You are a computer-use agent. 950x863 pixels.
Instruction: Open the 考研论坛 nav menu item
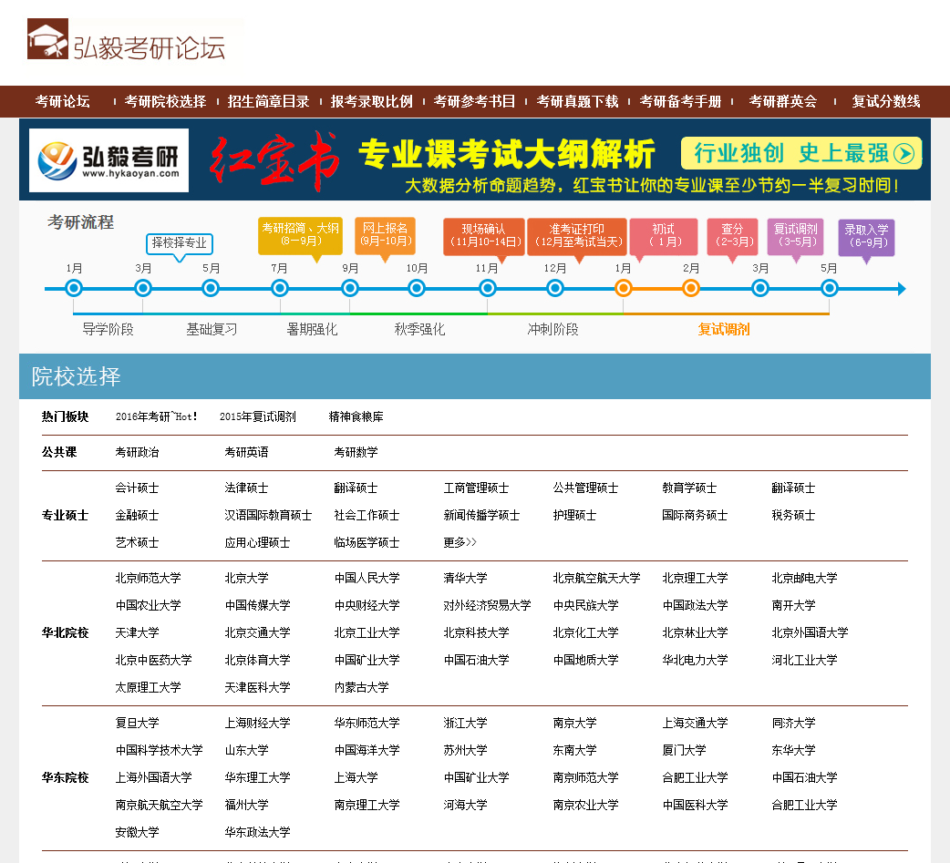click(x=62, y=101)
